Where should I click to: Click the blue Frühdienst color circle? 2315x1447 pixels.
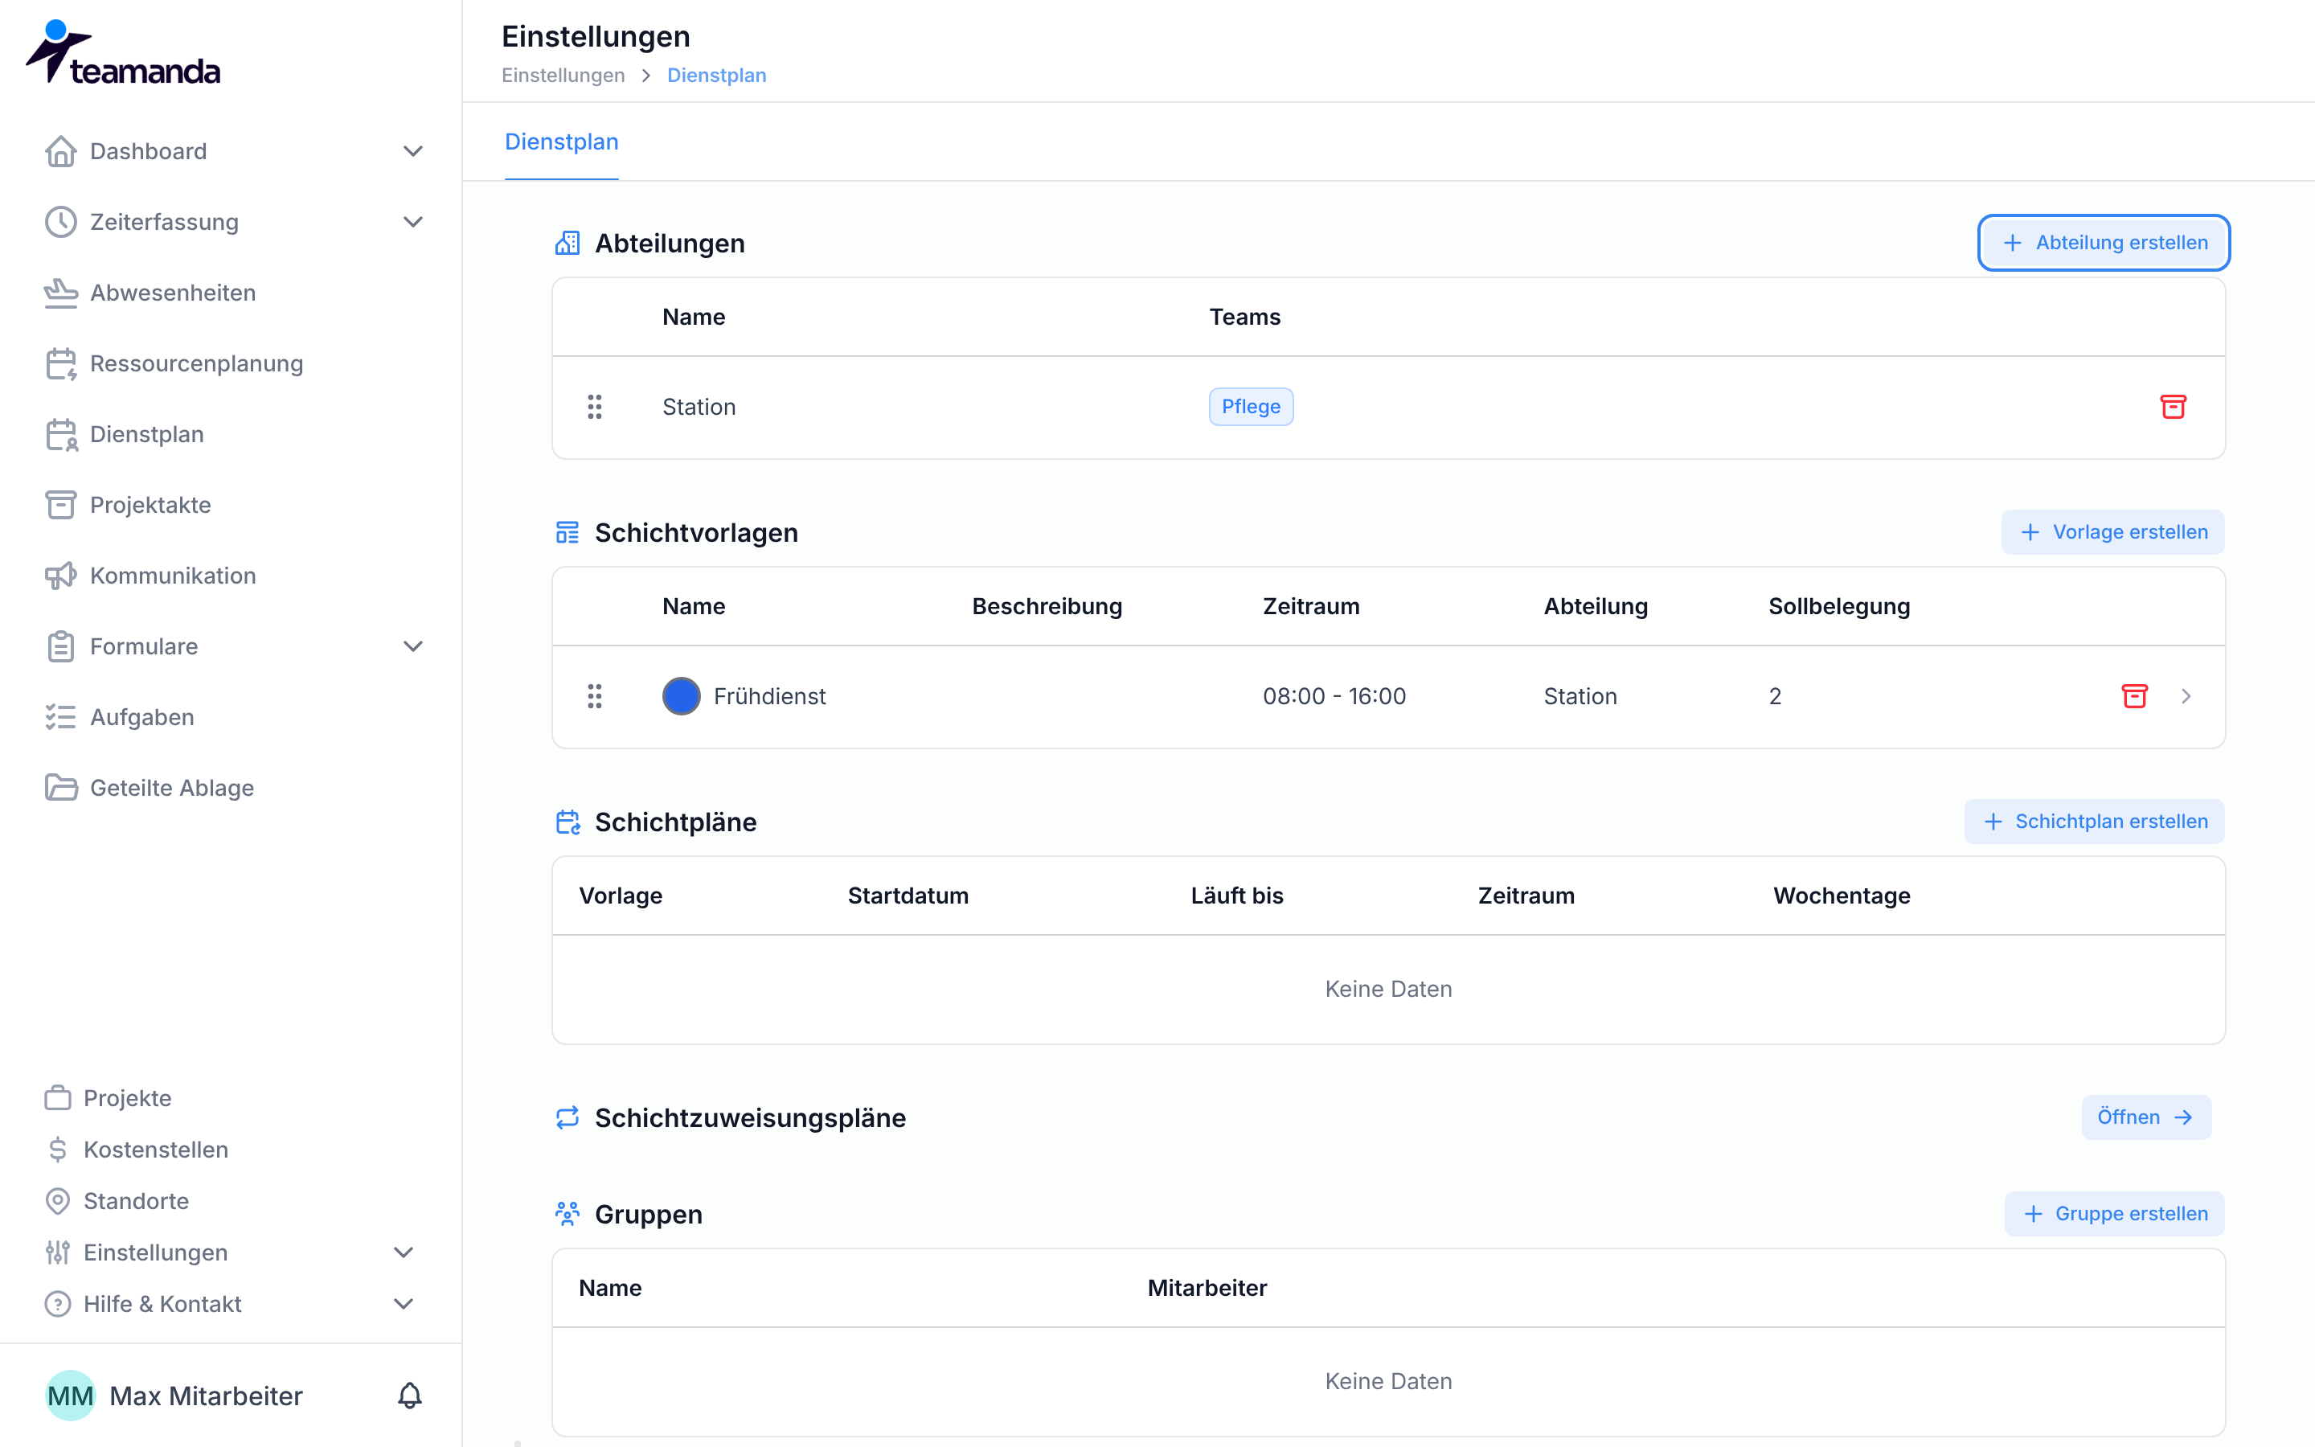pos(681,695)
